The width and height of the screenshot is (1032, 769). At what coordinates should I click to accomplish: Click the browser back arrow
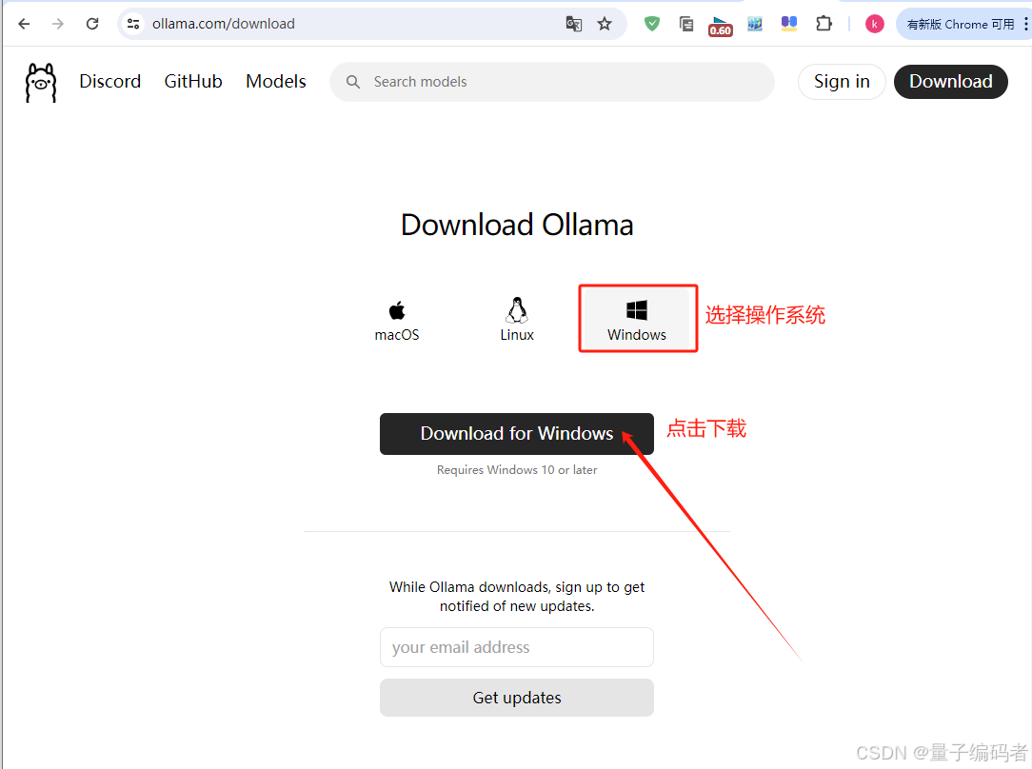[x=25, y=25]
